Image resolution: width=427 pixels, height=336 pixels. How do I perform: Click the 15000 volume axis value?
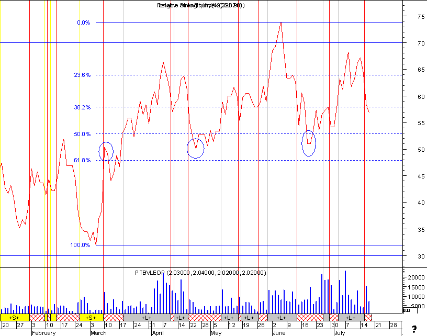point(416,287)
